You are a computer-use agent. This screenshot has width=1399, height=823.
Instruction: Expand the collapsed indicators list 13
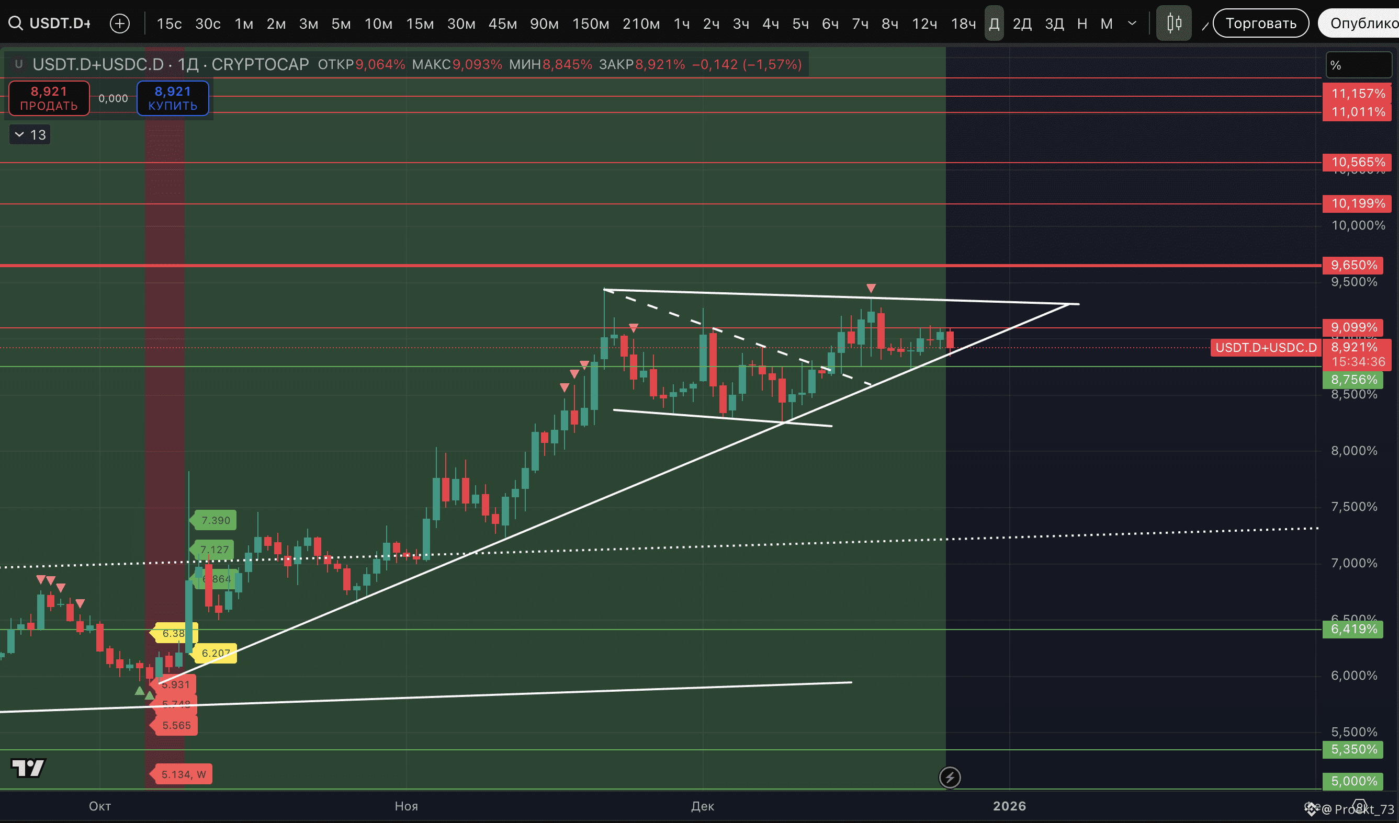click(30, 135)
